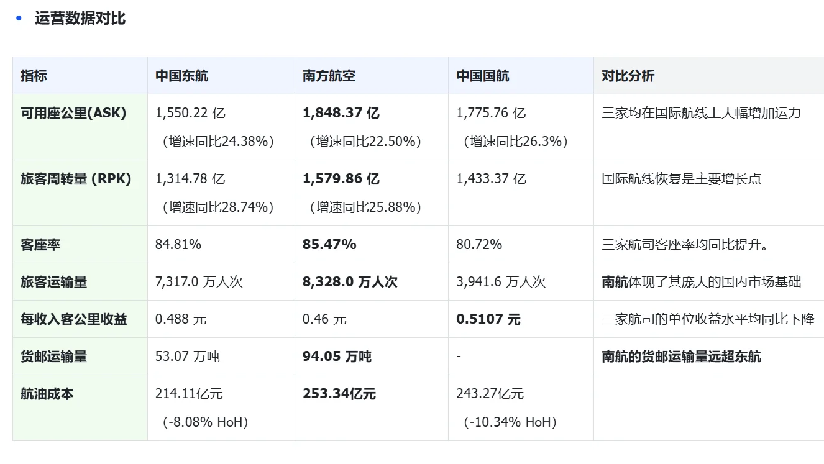Click the 中国东航 column header
This screenshot has width=824, height=464.
(181, 76)
